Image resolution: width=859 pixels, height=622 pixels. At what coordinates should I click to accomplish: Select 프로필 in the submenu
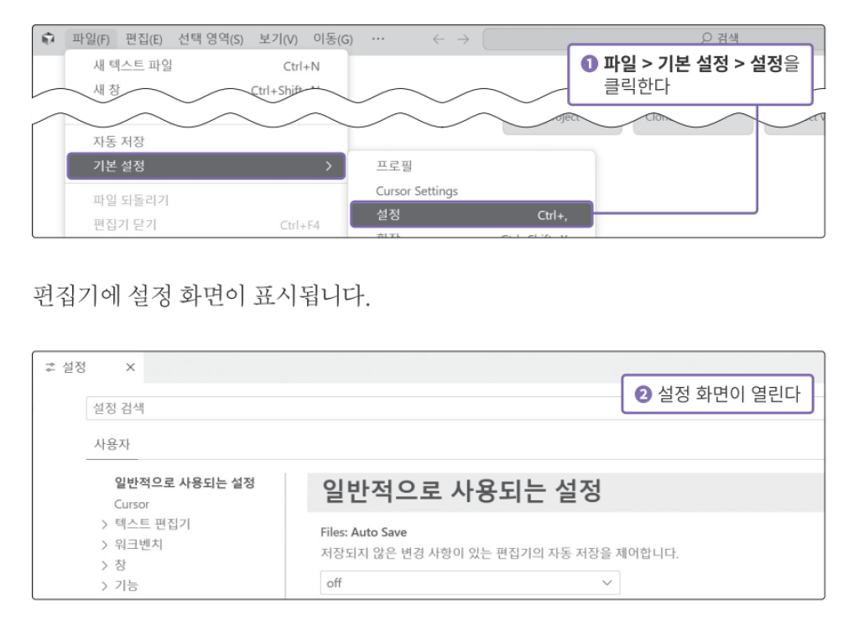tap(394, 166)
